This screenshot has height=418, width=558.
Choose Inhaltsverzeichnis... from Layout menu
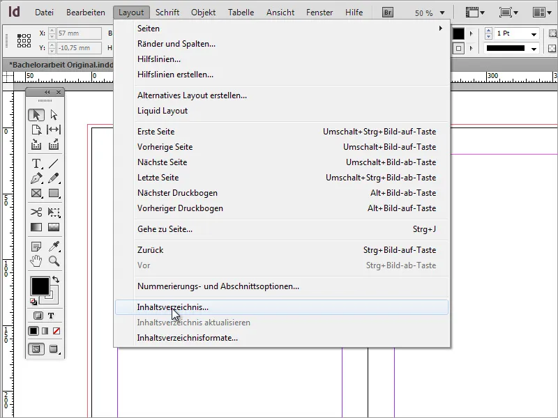tap(282, 307)
